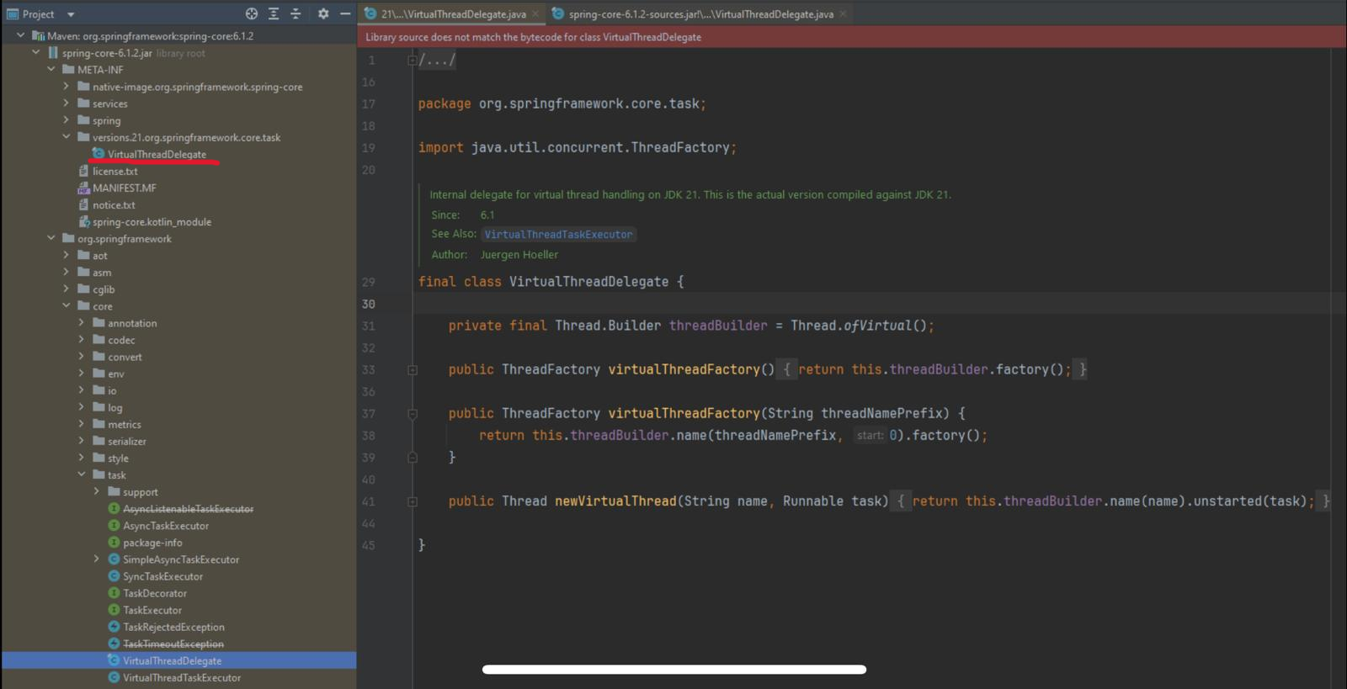Select notice.txt file
Screen dimensions: 1347x689
(114, 204)
